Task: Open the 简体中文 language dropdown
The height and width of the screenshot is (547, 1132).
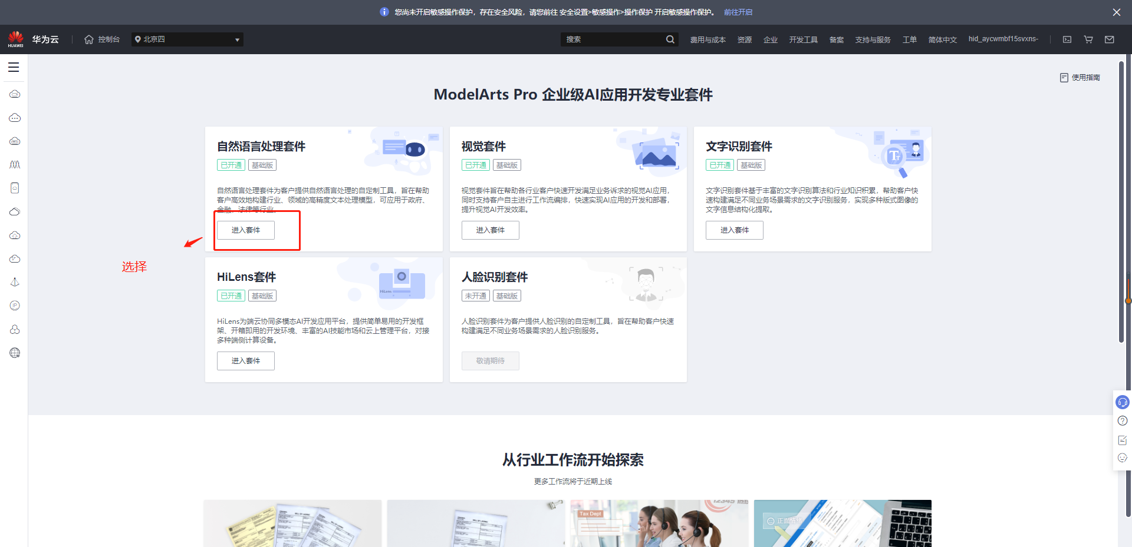Action: point(942,39)
